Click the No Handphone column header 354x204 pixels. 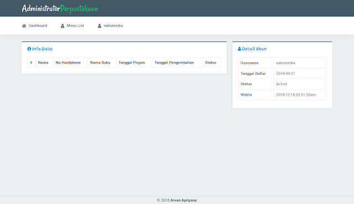[x=70, y=62]
